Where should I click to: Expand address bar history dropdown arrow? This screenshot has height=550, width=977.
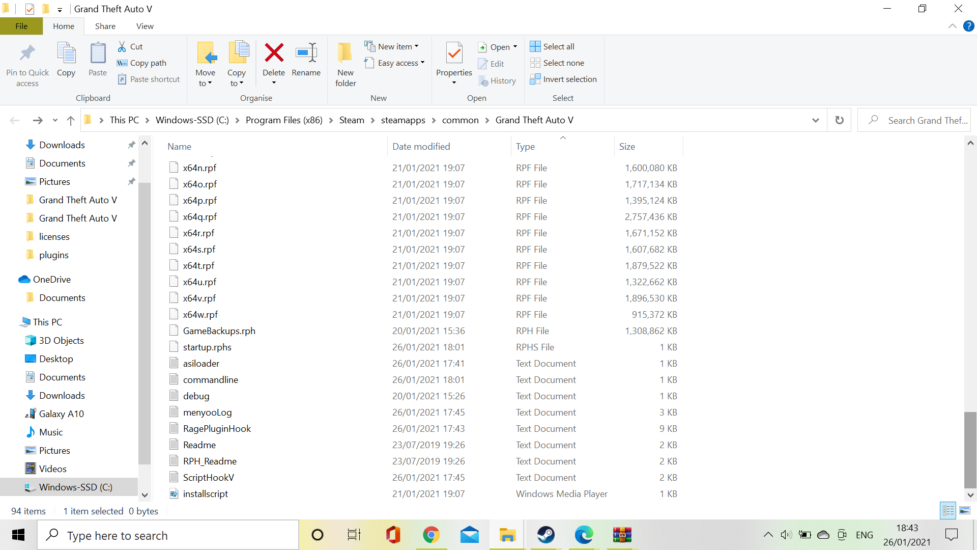tap(816, 120)
